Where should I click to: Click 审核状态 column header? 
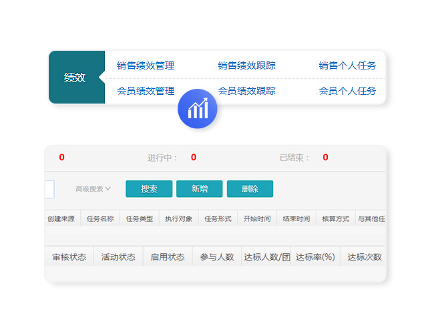click(69, 257)
